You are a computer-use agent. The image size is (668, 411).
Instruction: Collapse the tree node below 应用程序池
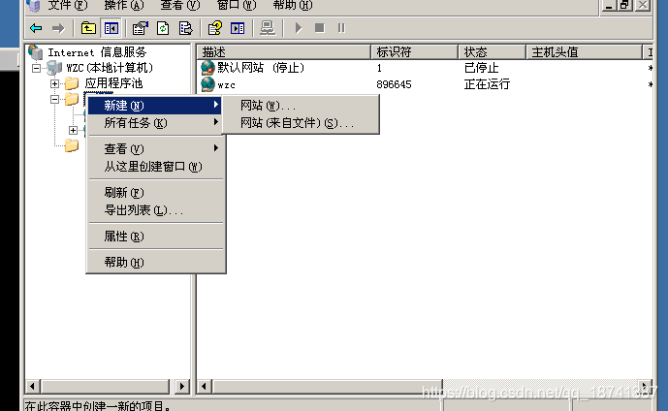[54, 99]
